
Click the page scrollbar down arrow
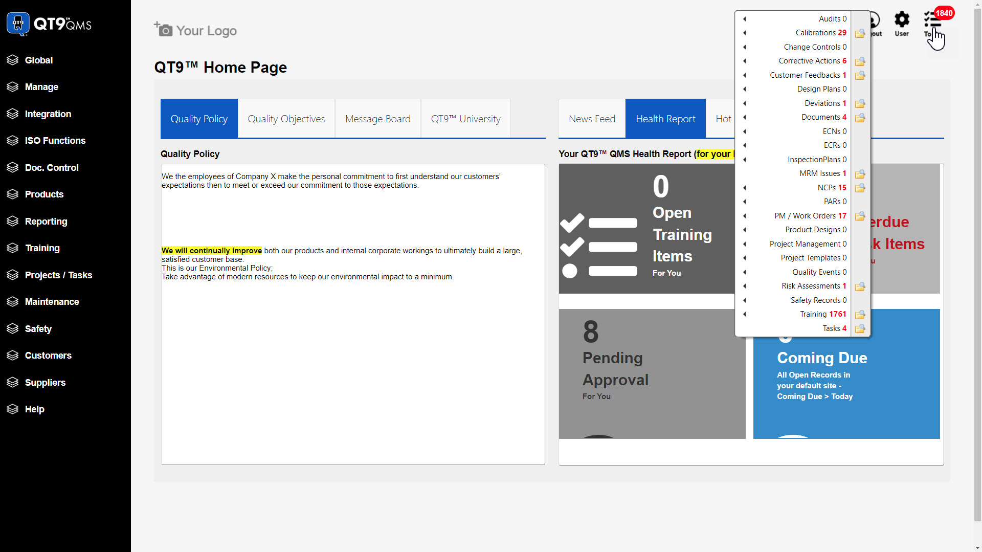click(x=977, y=547)
